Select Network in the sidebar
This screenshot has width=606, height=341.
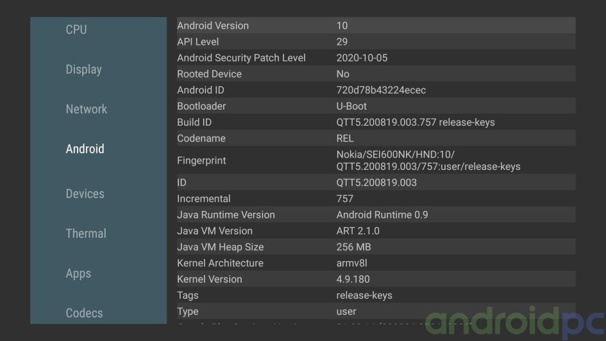(x=86, y=109)
